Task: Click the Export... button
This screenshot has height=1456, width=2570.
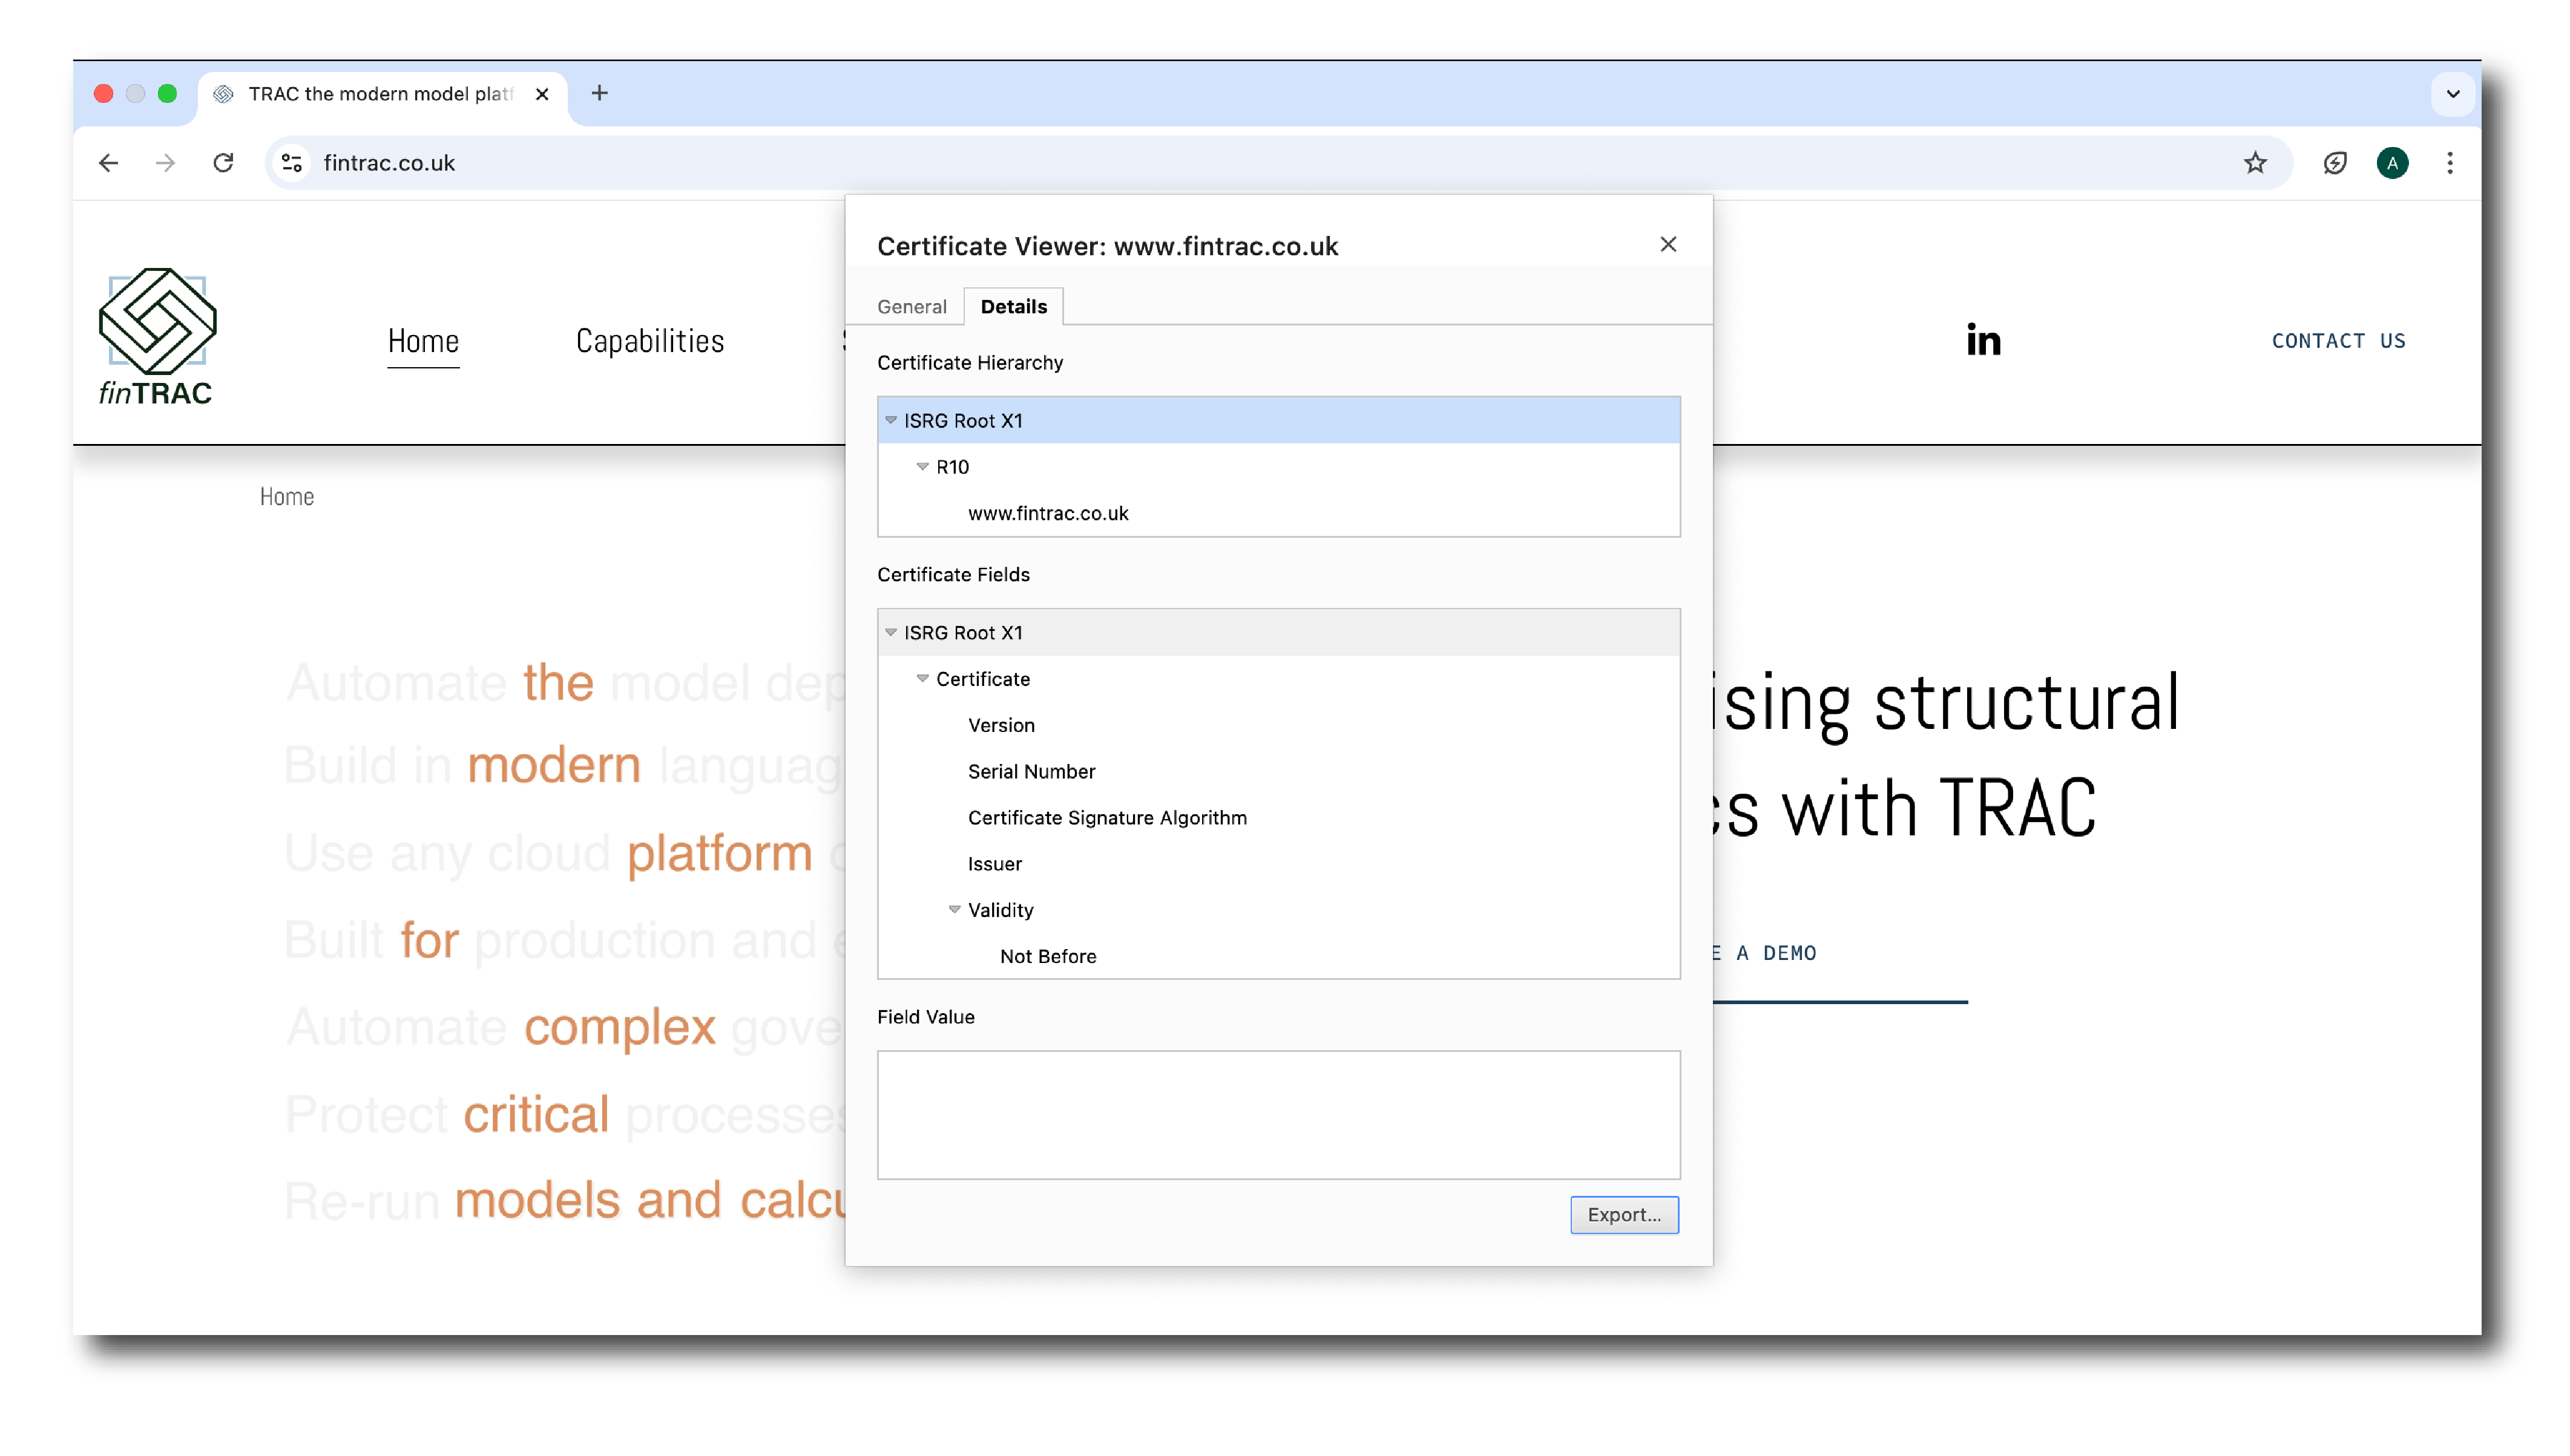Action: (1623, 1215)
